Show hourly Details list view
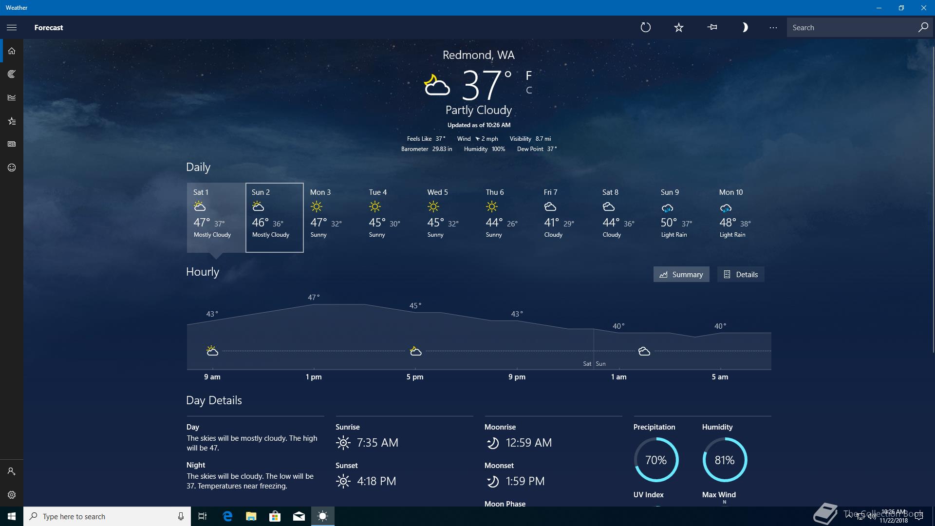This screenshot has height=526, width=935. pyautogui.click(x=741, y=274)
